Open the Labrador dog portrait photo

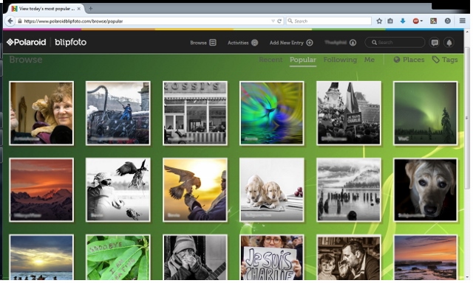tap(426, 189)
